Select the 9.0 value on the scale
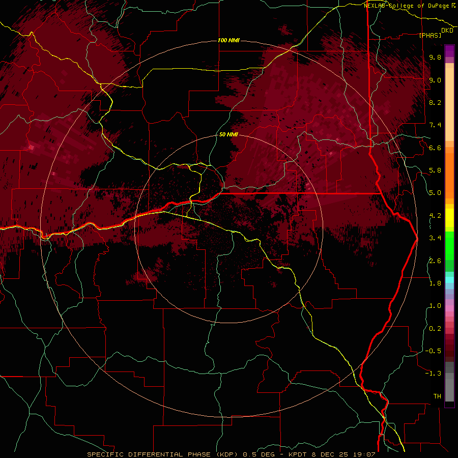Screen dimensions: 458x458 point(435,80)
